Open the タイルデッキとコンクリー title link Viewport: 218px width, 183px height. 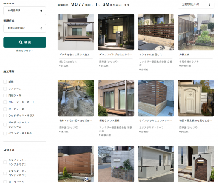pyautogui.click(x=156, y=120)
